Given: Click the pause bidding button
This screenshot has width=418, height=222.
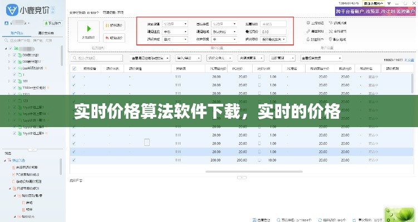Looking at the screenshot, I should coord(113,25).
